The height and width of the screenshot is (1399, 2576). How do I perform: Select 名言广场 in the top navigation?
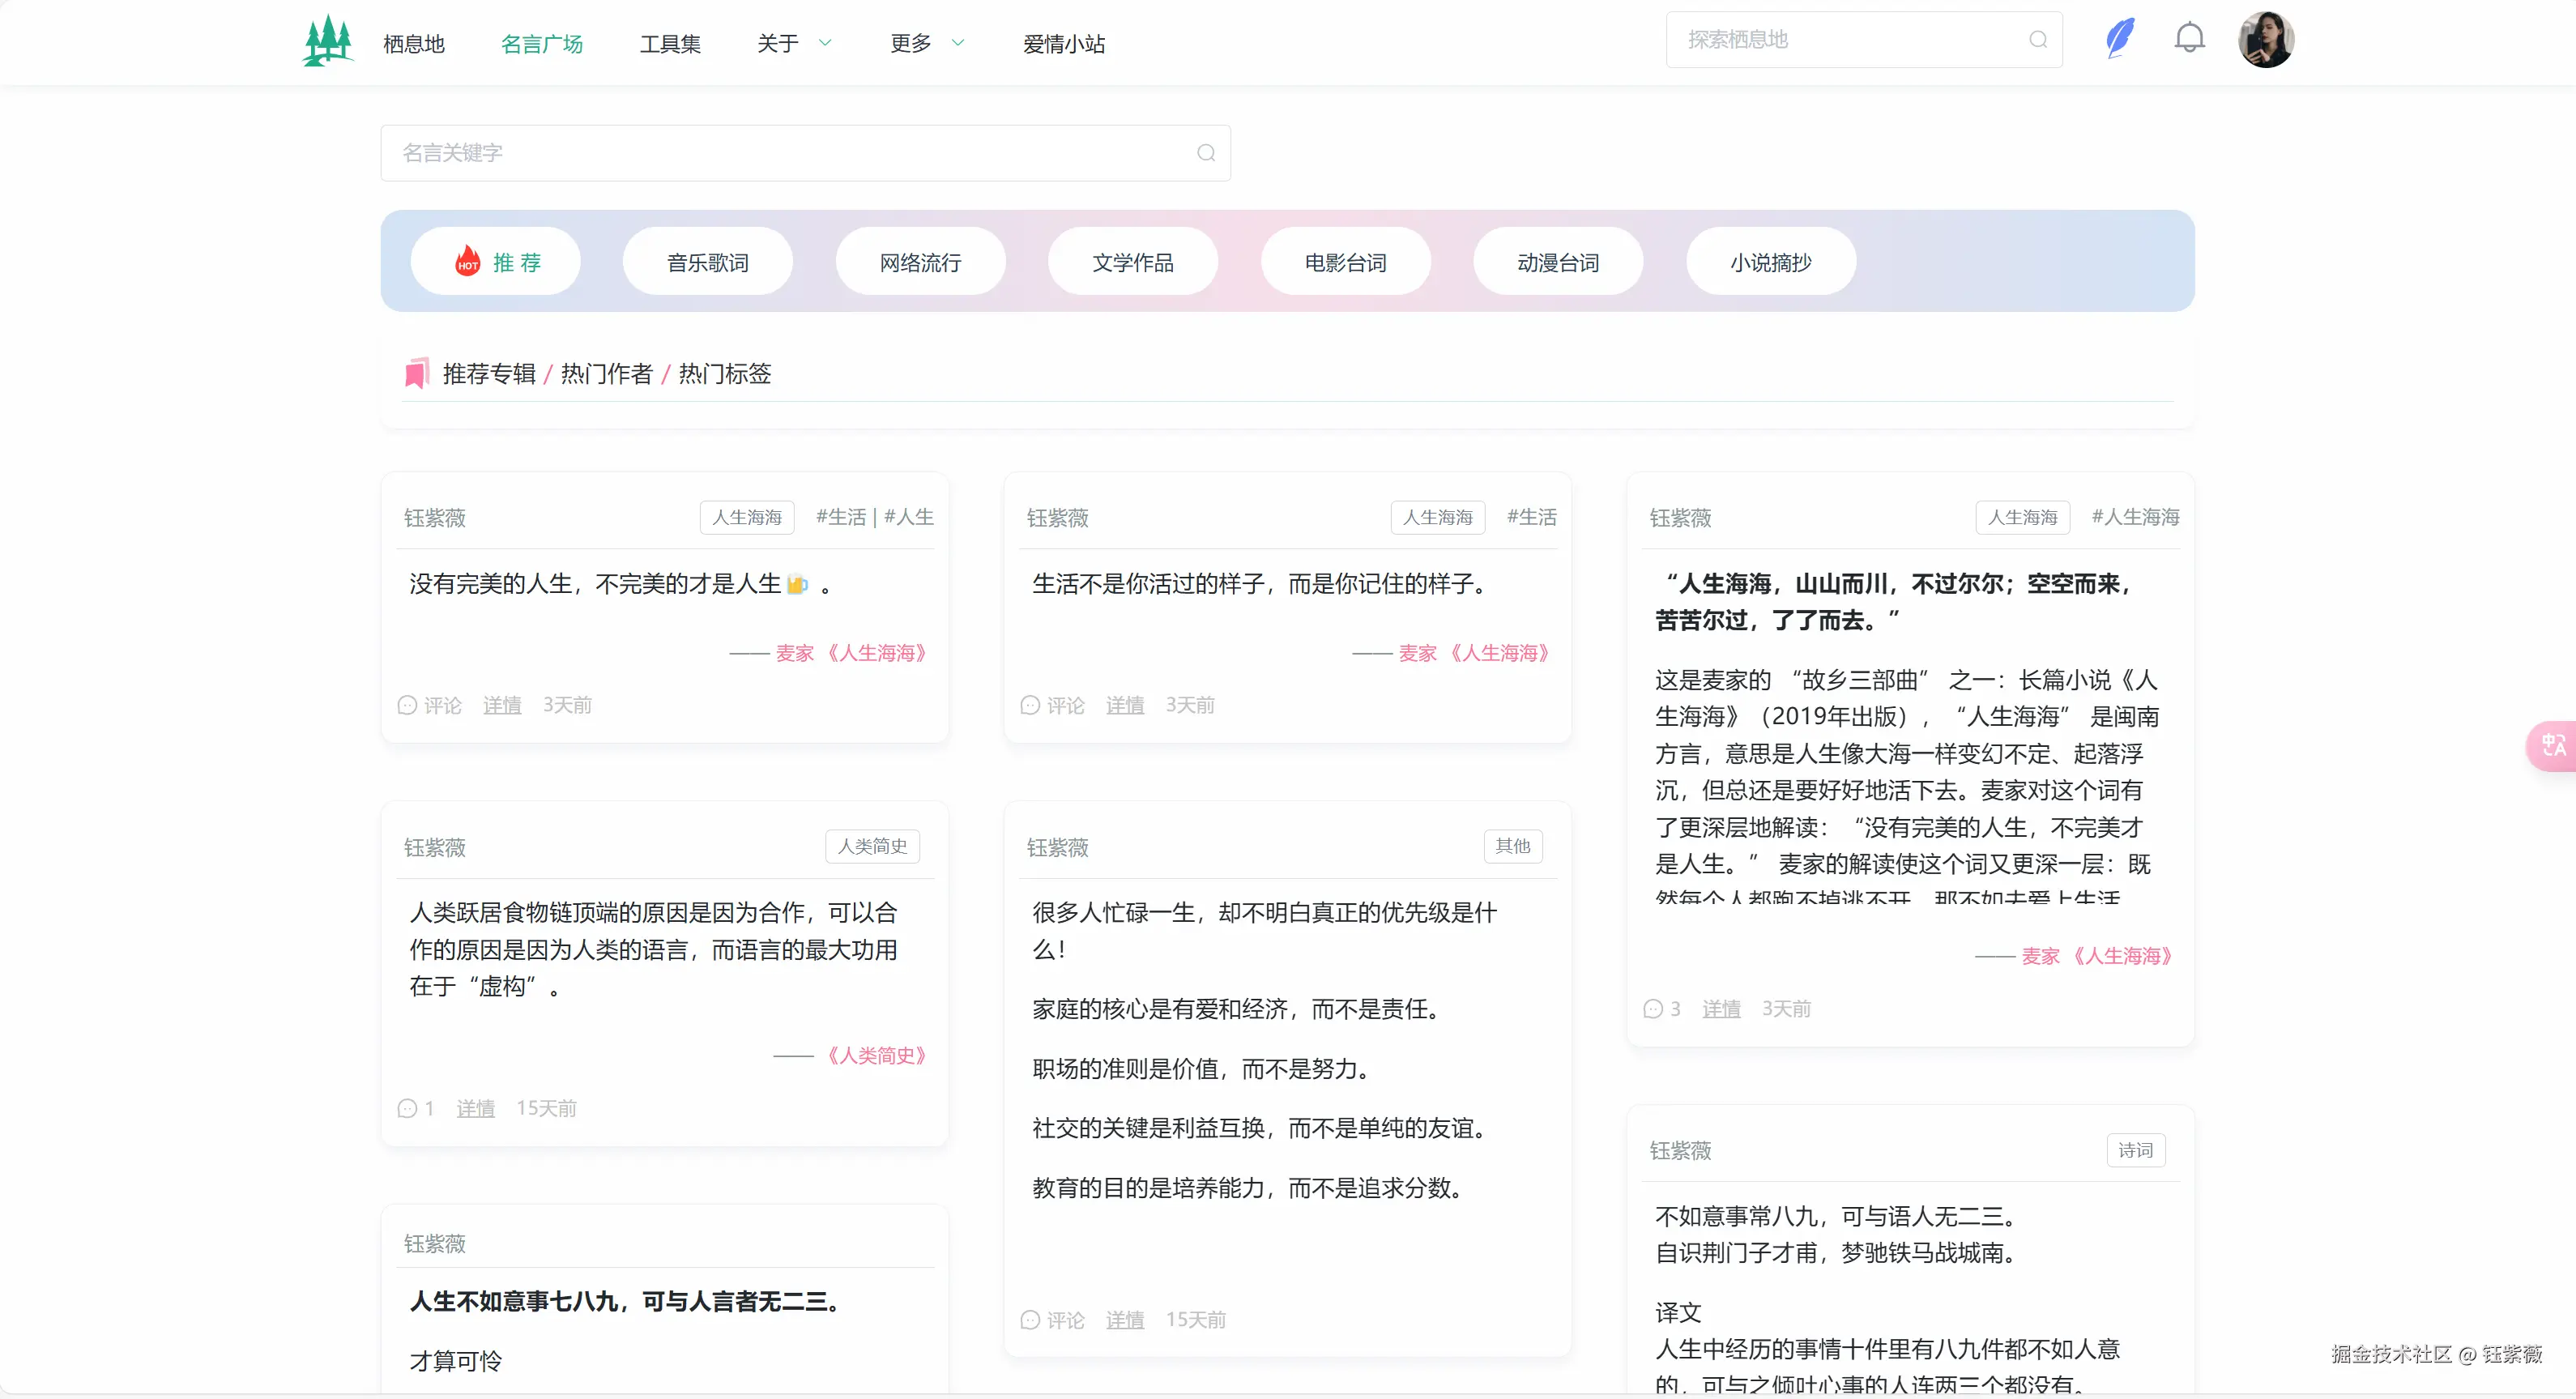click(542, 43)
